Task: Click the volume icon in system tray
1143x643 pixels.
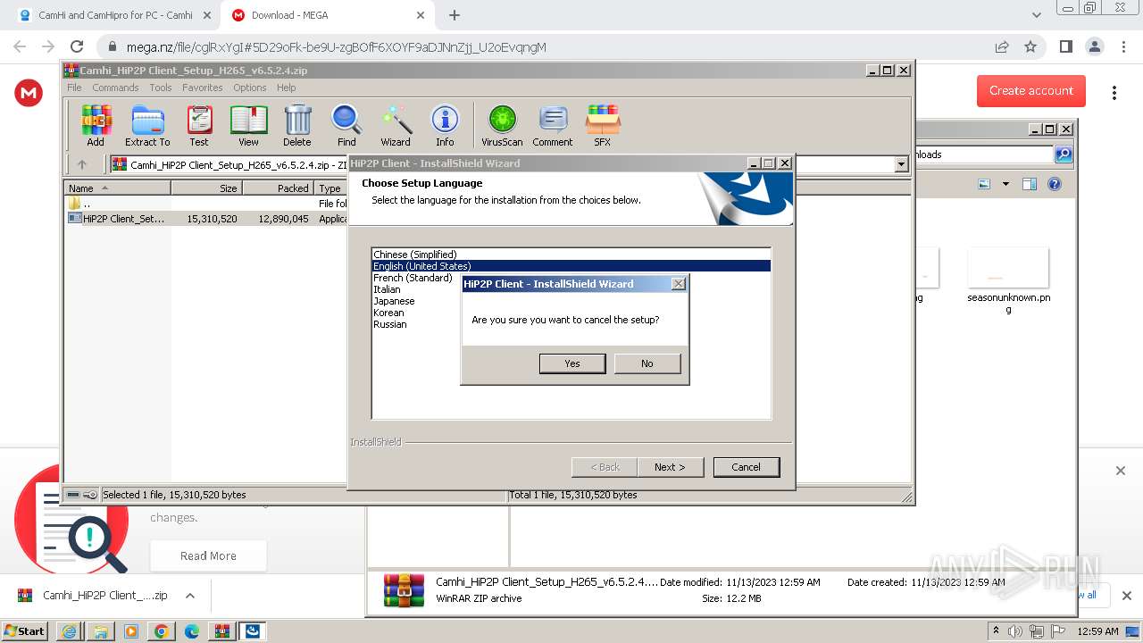Action: point(1015,631)
